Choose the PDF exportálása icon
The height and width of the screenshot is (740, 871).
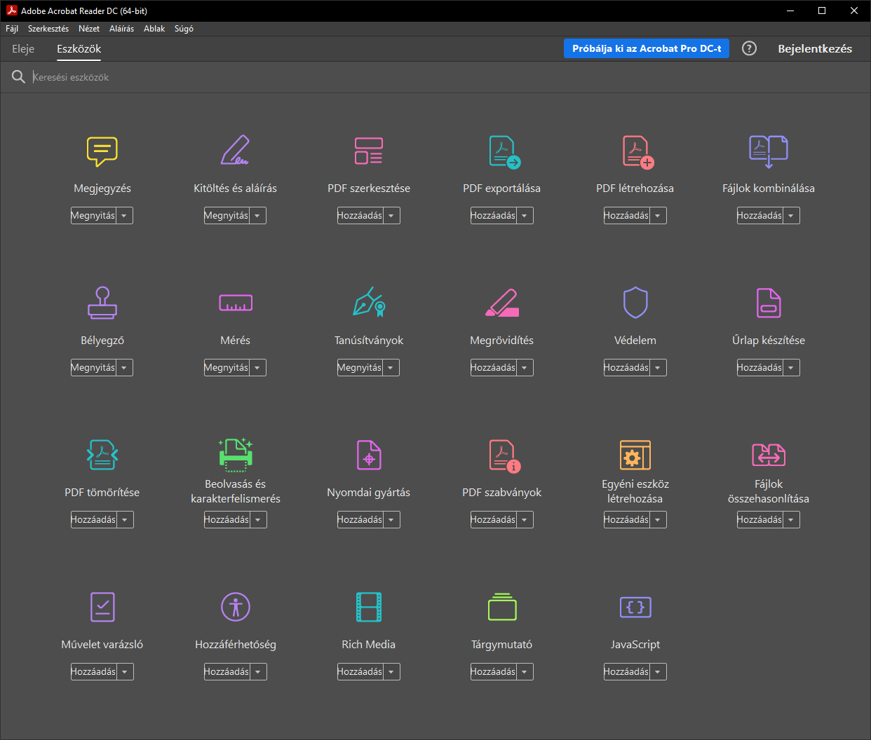[x=504, y=152]
